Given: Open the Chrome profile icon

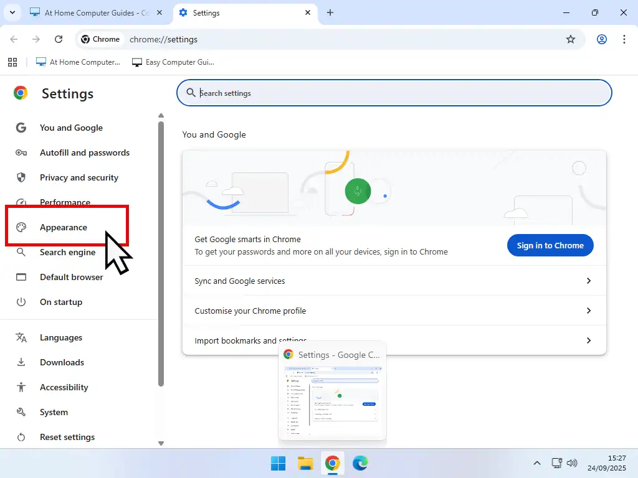Looking at the screenshot, I should click(601, 39).
